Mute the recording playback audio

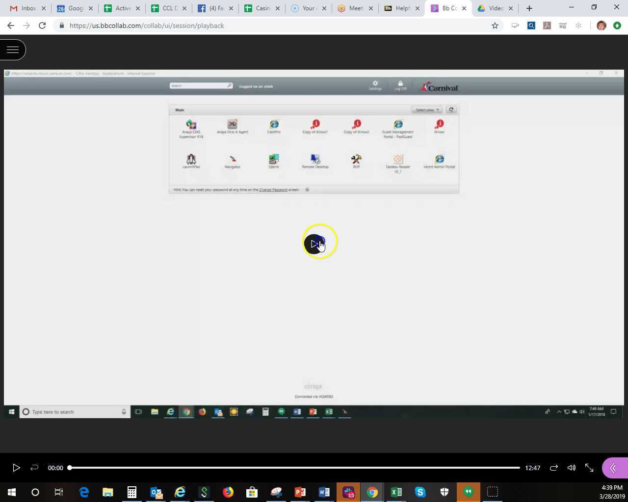coord(571,468)
